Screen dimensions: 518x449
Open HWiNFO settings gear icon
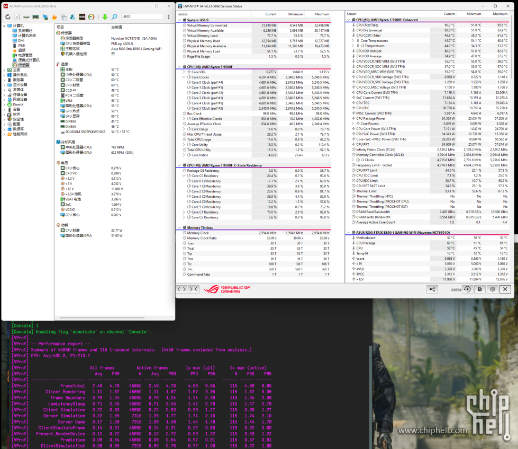pyautogui.click(x=493, y=289)
